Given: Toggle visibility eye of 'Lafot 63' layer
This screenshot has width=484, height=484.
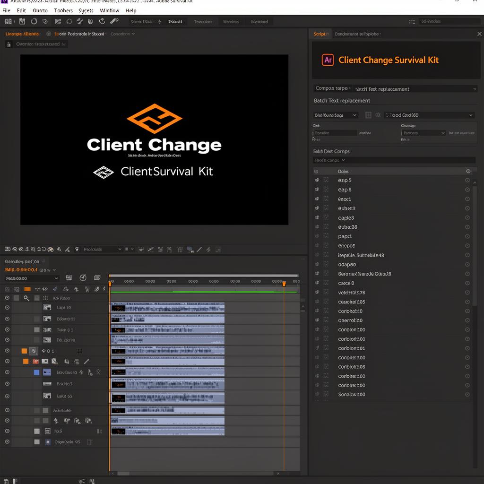Looking at the screenshot, I should [7, 396].
